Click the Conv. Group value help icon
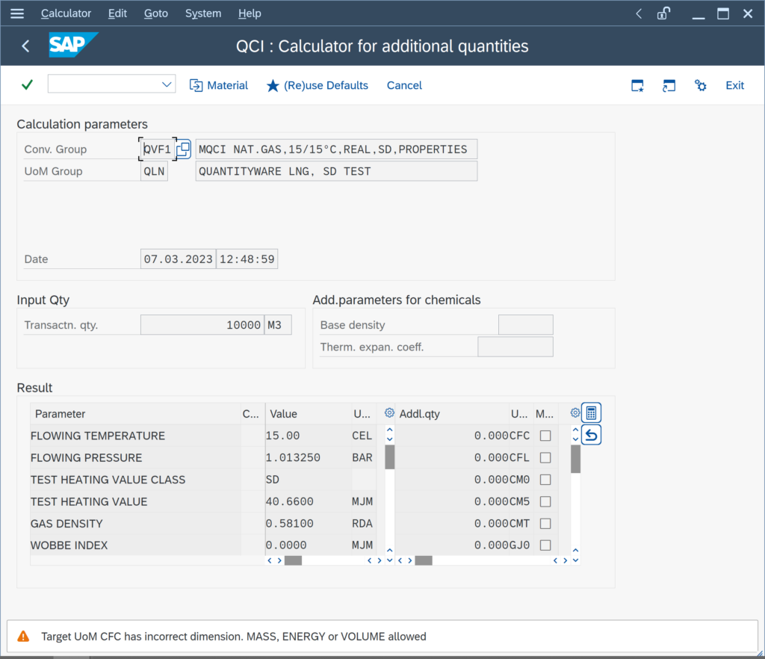765x659 pixels. tap(184, 149)
